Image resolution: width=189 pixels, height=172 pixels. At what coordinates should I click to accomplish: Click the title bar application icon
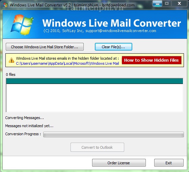coord(5,5)
